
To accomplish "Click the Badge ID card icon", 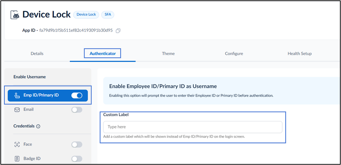I will (17, 159).
